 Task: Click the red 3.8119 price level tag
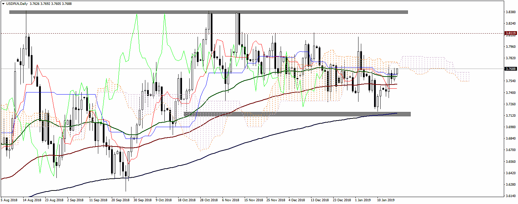tap(511, 34)
